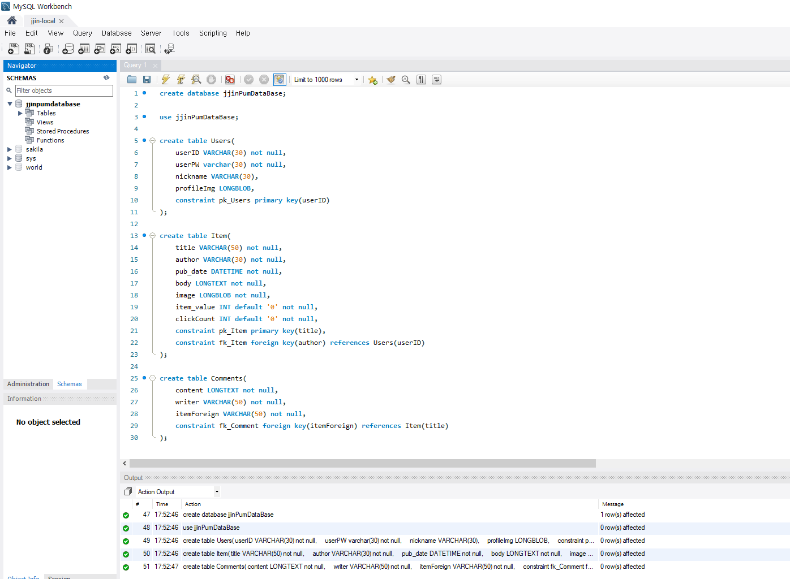Select output row 47 create database
The width and height of the screenshot is (790, 579).
(x=455, y=515)
